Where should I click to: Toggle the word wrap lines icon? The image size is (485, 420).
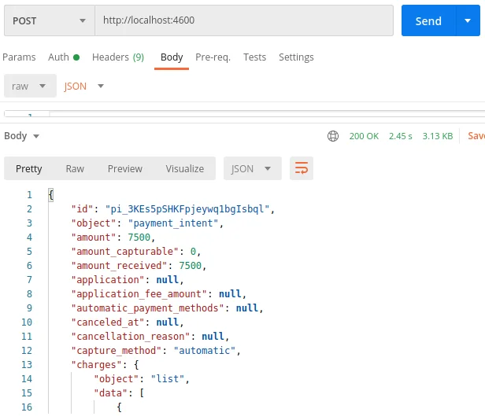coord(302,168)
